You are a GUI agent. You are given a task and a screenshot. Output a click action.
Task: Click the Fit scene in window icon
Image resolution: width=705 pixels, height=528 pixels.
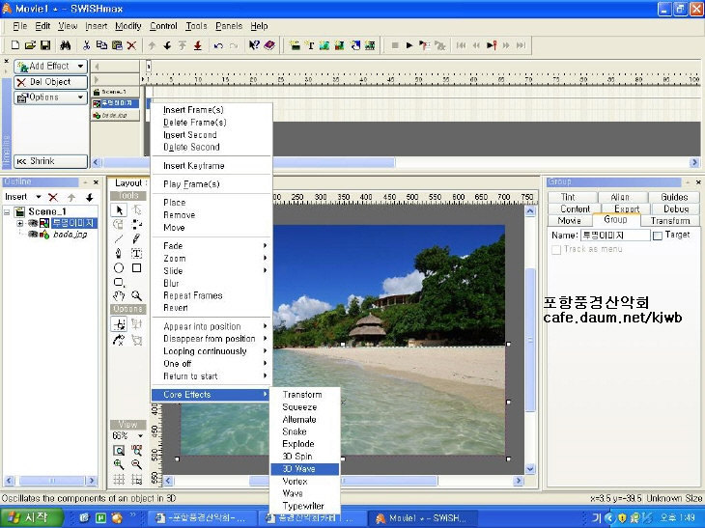119,450
